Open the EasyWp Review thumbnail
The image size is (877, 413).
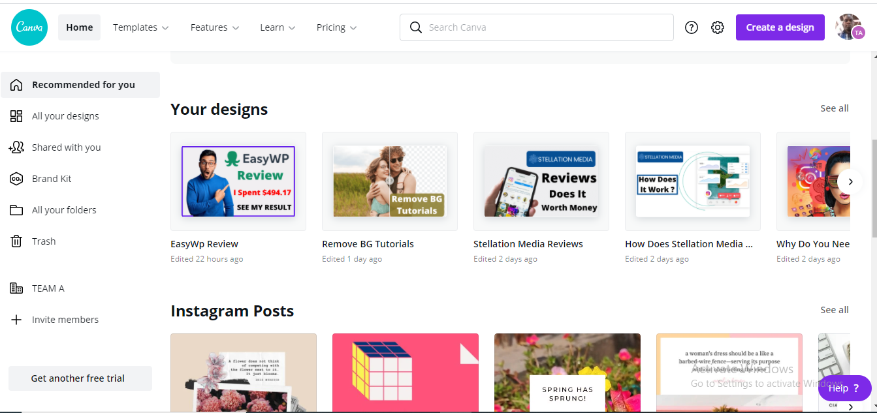pos(238,181)
